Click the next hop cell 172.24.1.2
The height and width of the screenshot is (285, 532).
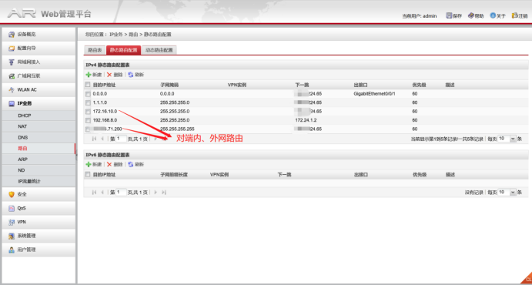point(306,120)
